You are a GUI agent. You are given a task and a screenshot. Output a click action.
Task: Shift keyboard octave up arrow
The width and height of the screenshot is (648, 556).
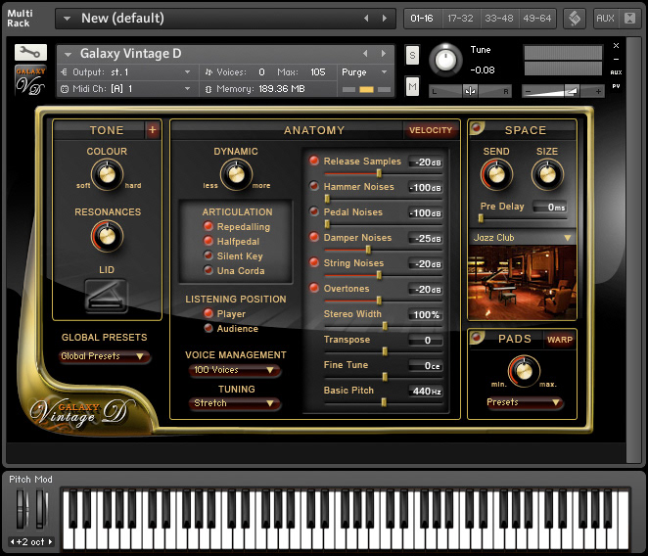(x=51, y=541)
